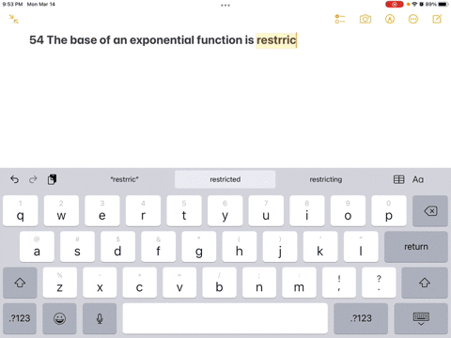The height and width of the screenshot is (338, 451).
Task: Tap the v key
Action: [179, 283]
